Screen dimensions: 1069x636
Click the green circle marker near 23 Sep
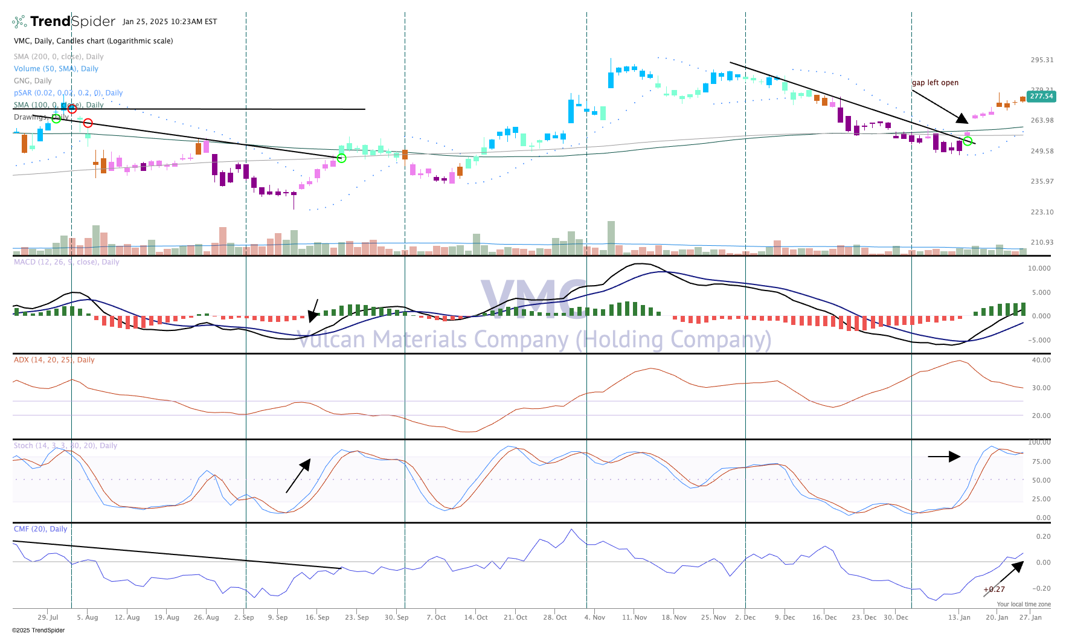click(341, 158)
